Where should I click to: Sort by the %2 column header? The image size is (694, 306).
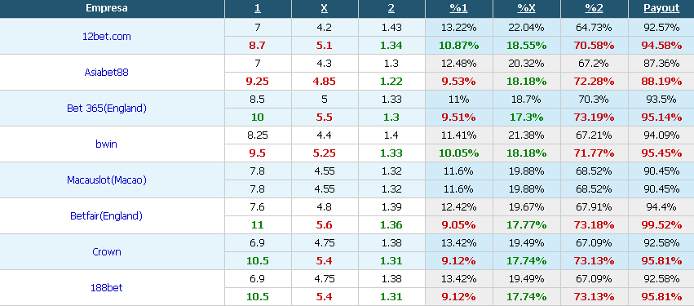pos(594,8)
